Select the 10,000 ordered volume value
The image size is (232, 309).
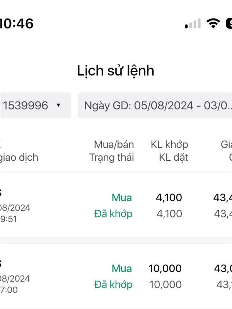click(165, 285)
